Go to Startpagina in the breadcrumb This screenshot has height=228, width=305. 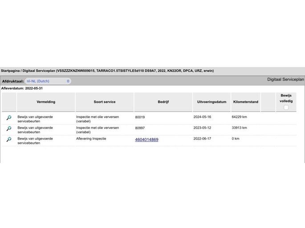[10, 71]
